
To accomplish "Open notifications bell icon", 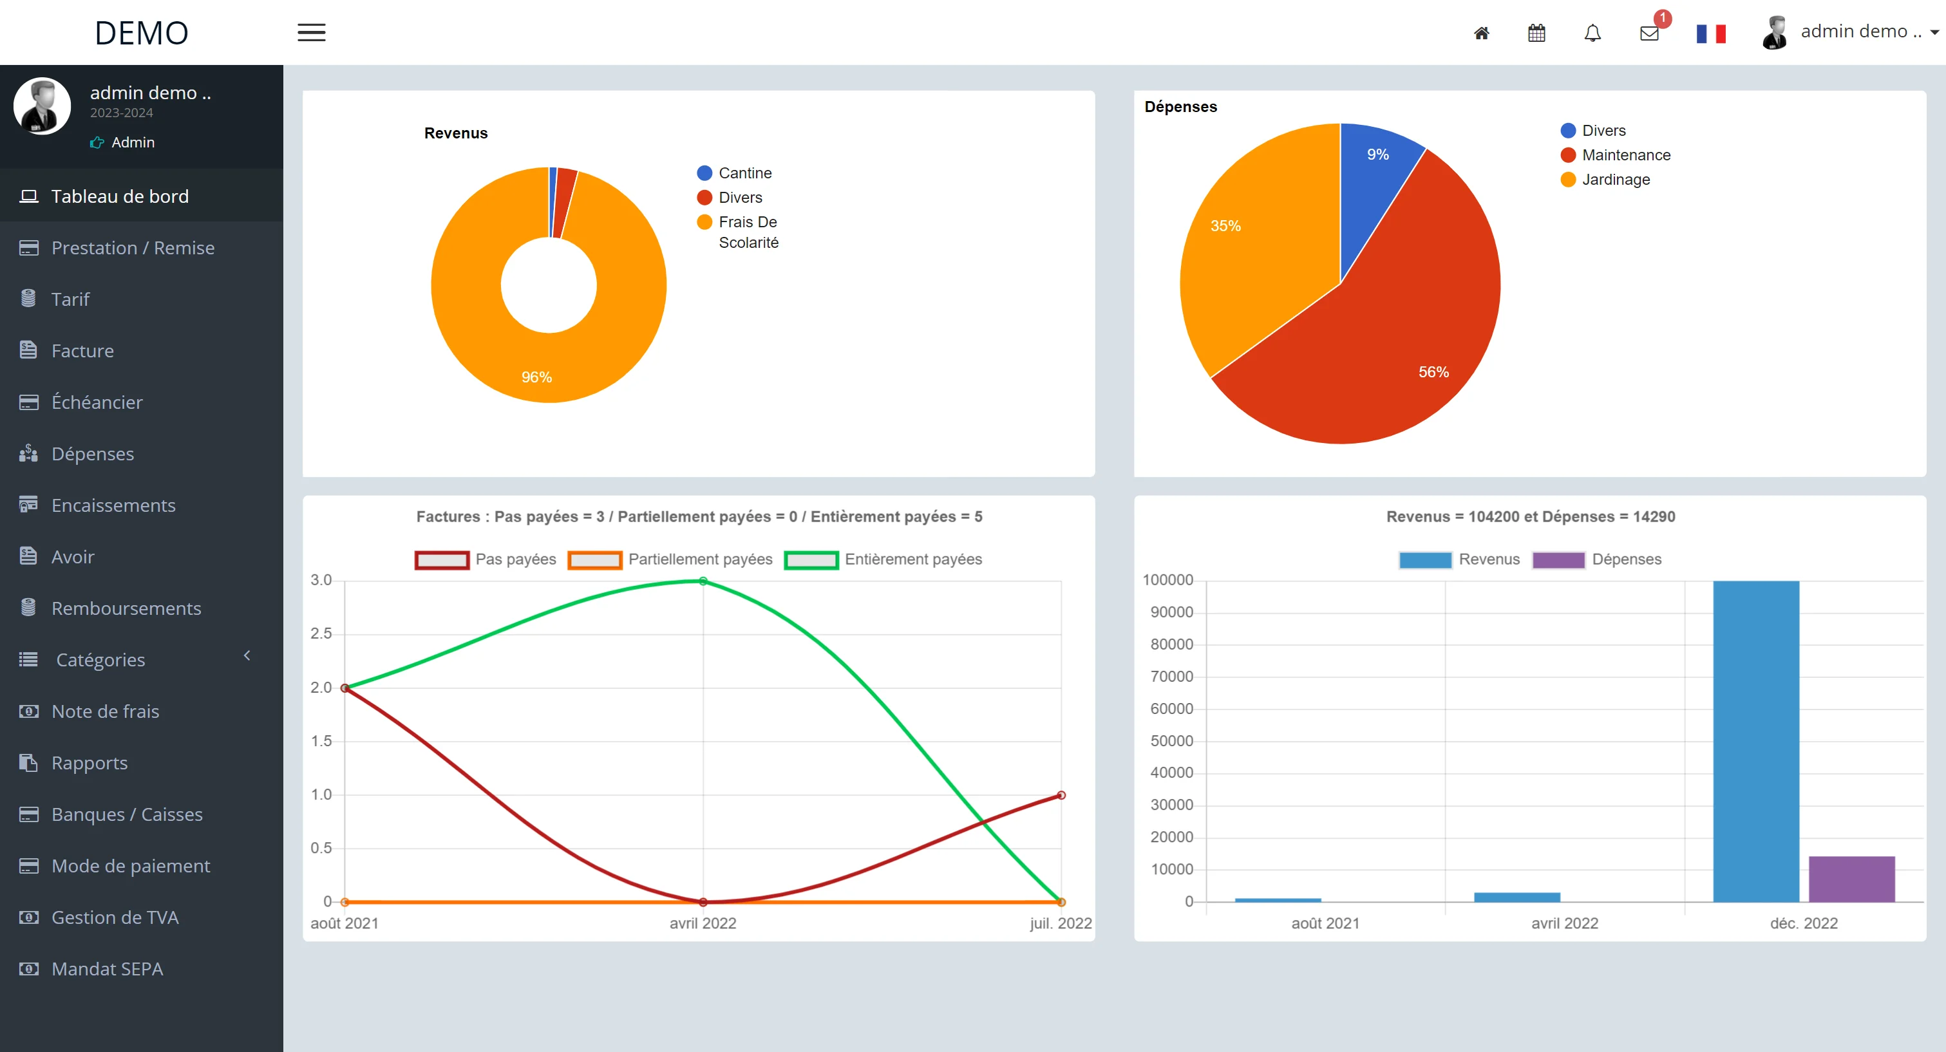I will [1592, 33].
